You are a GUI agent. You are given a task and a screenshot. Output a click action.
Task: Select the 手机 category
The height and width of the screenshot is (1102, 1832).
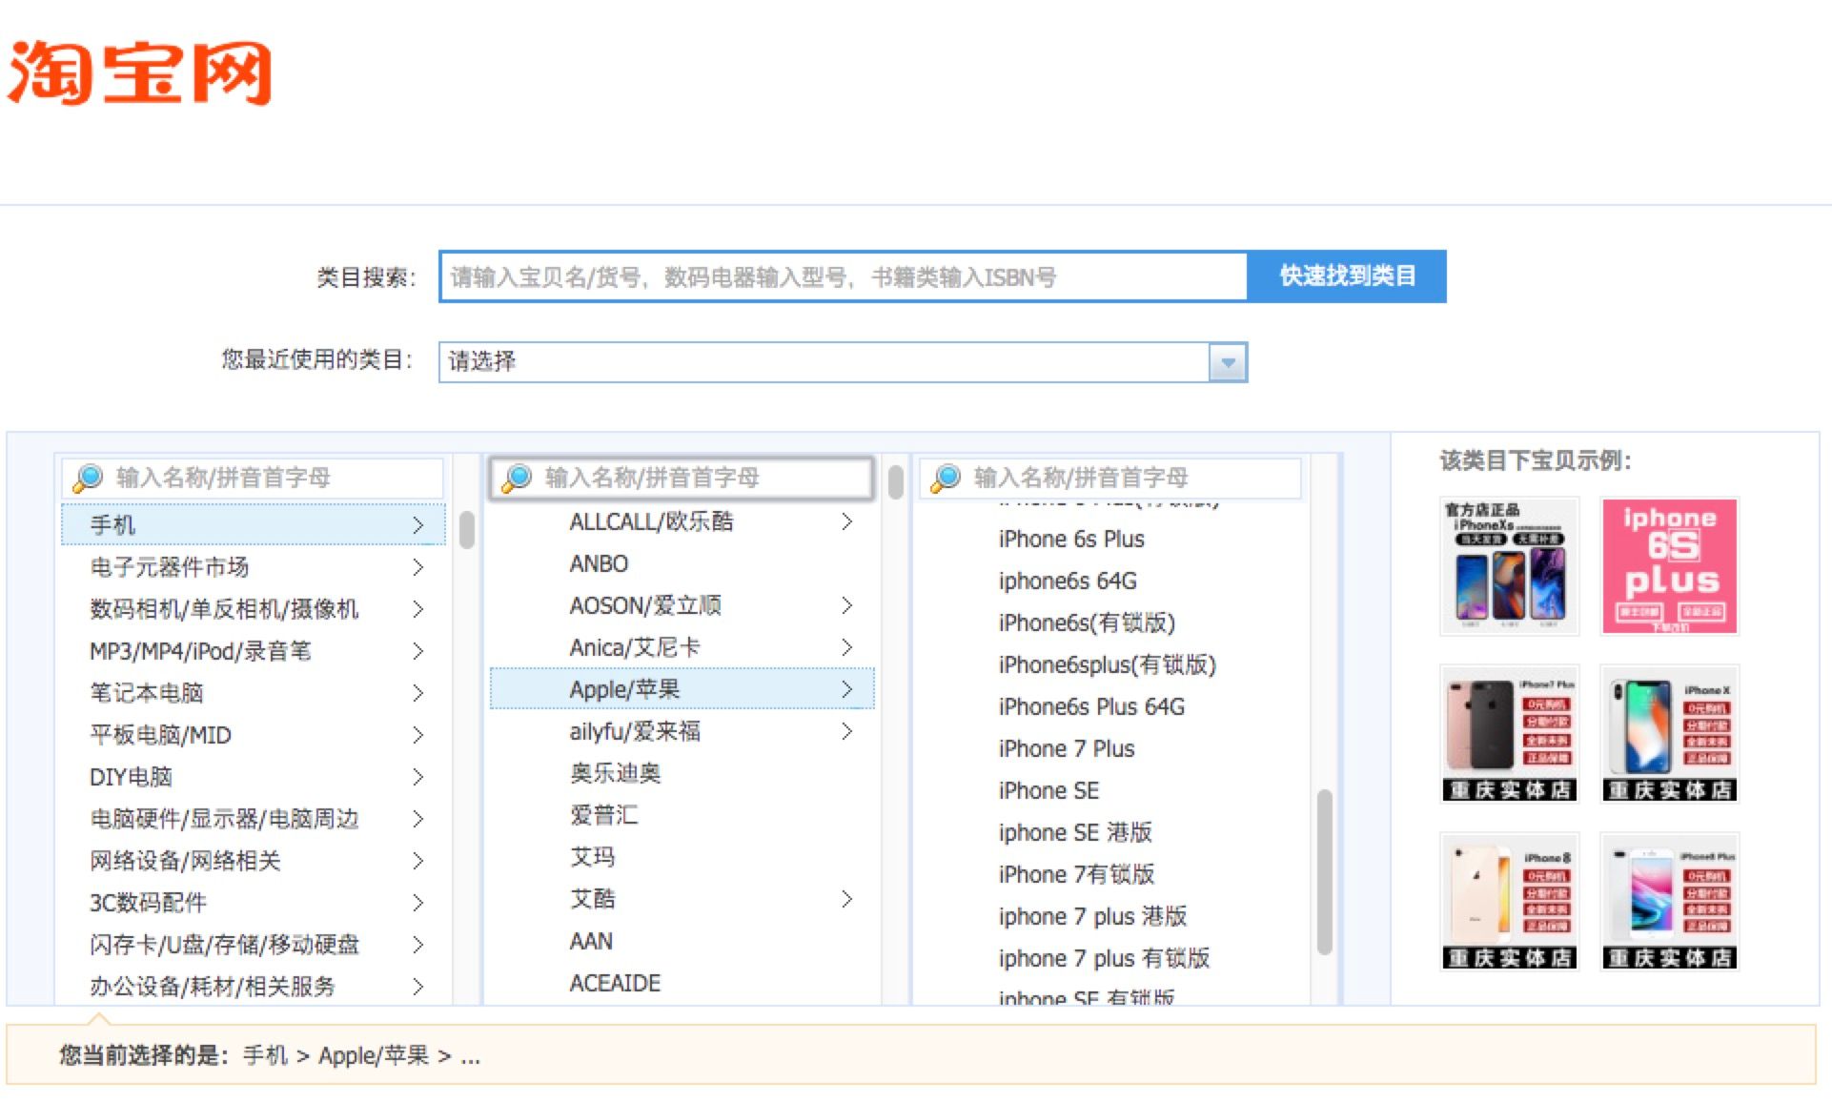pos(254,524)
